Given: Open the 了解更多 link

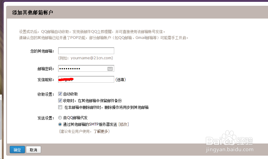Looking at the screenshot, I should 101,131.
